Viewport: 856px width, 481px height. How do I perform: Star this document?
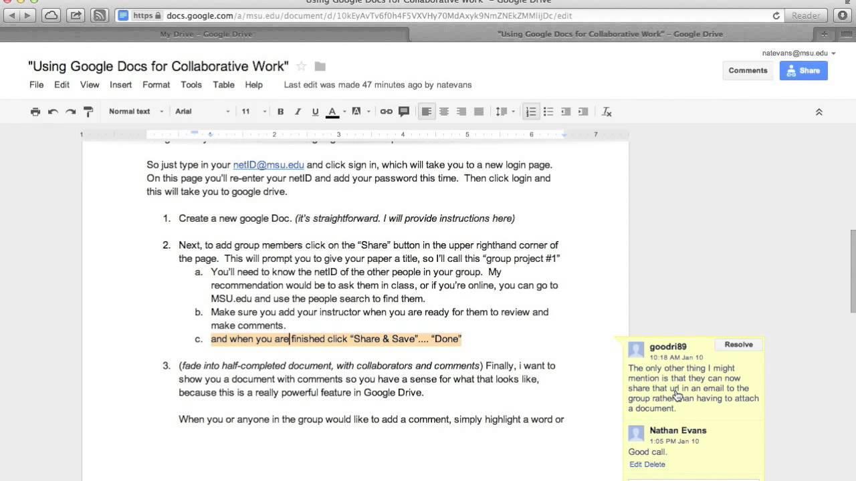(x=301, y=66)
